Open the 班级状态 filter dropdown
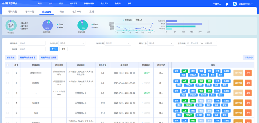The width and height of the screenshot is (259, 123). click(x=161, y=43)
